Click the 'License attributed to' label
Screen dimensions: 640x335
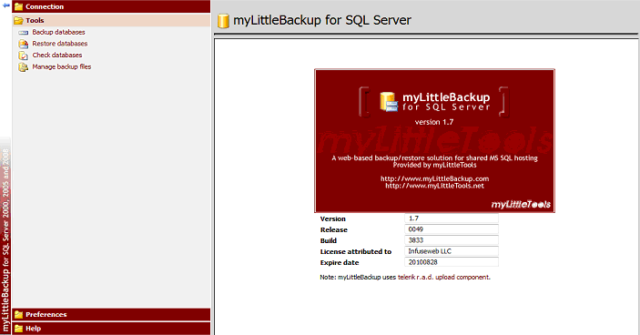(x=356, y=252)
